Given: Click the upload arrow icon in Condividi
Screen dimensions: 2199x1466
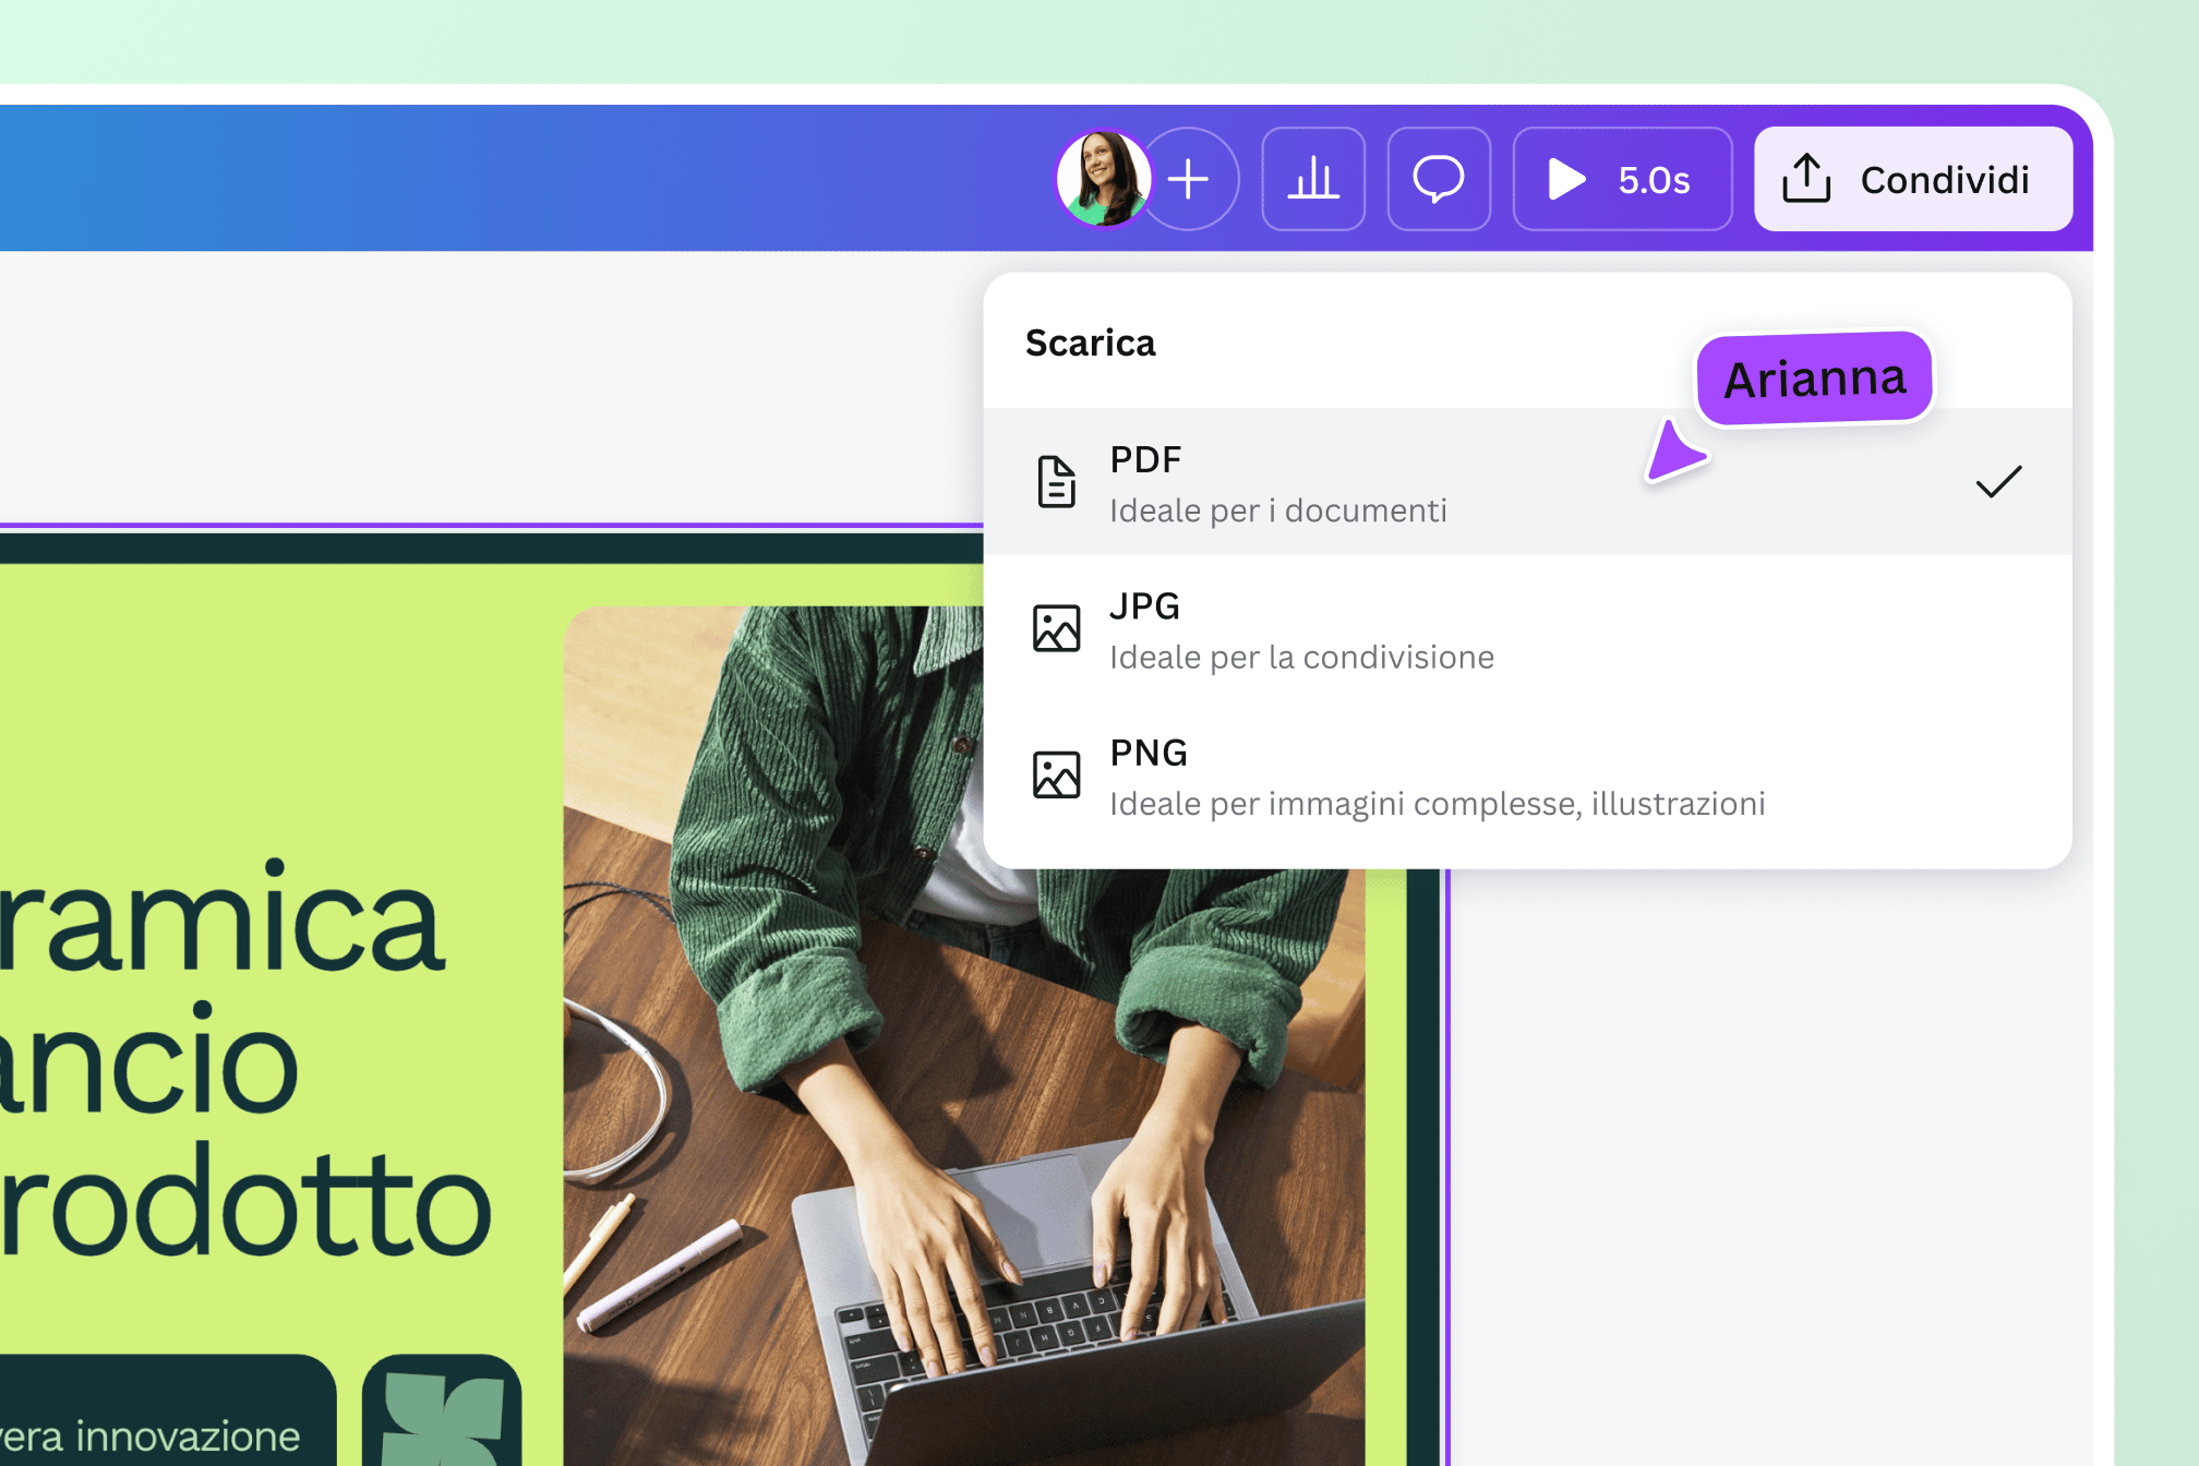Looking at the screenshot, I should 1806,178.
